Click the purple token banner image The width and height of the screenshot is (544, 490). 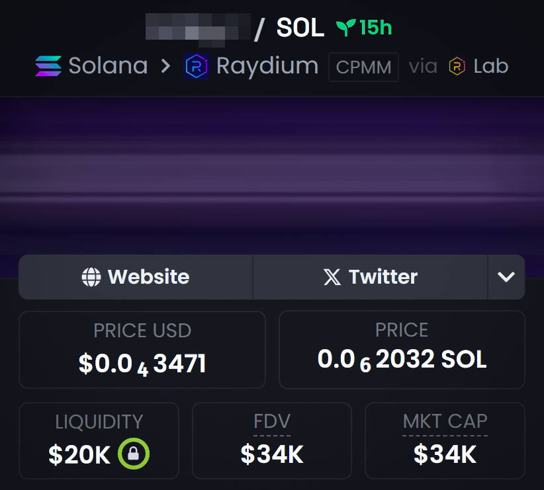tap(272, 175)
